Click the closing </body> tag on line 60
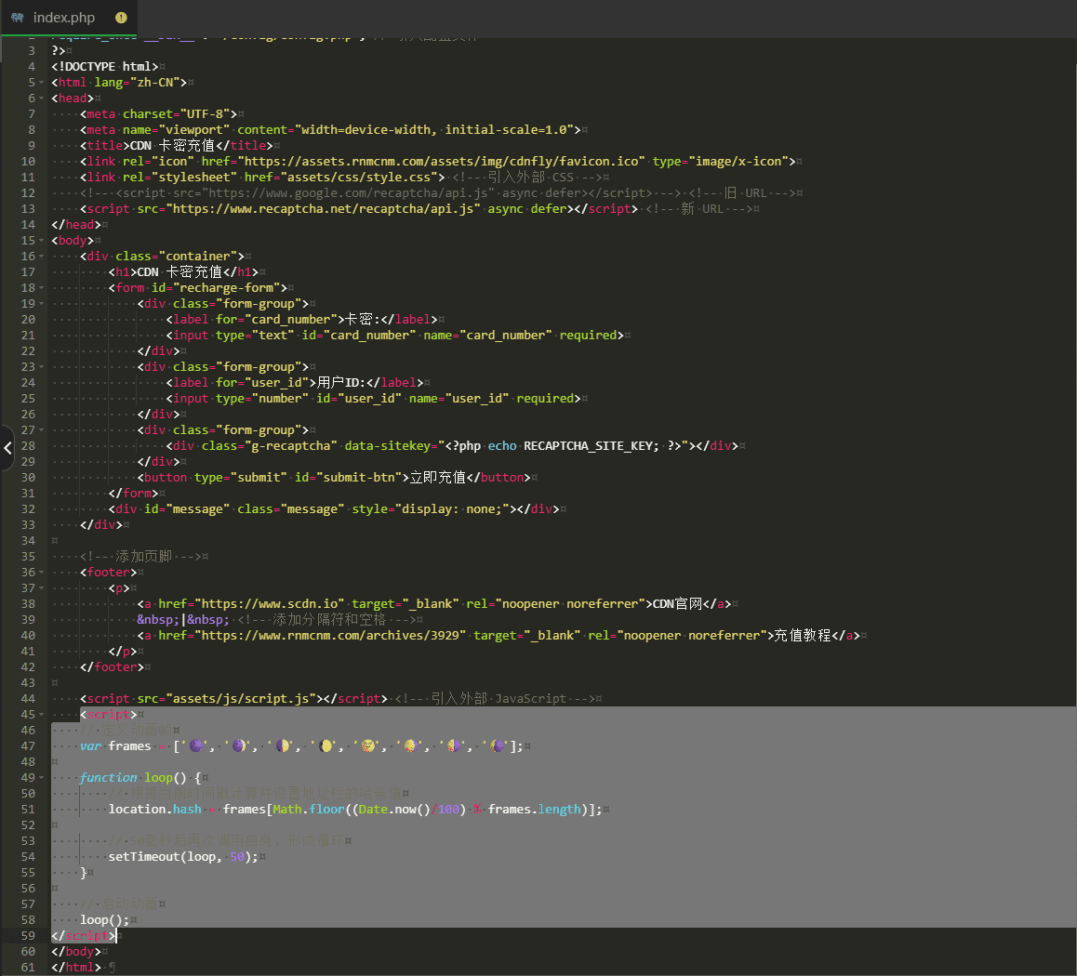The width and height of the screenshot is (1077, 976). 76,951
